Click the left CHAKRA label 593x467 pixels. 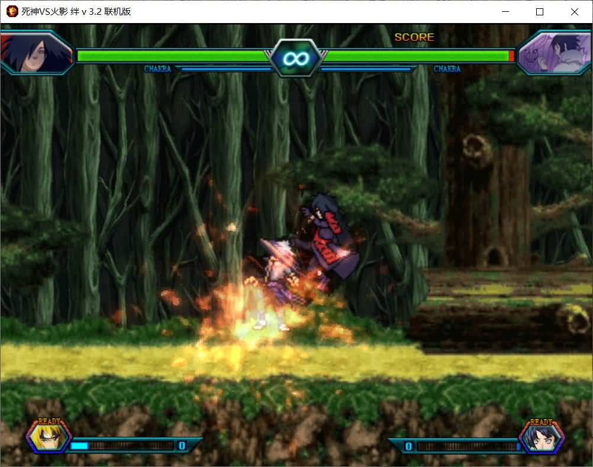point(157,69)
